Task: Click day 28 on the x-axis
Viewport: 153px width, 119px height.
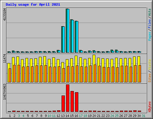Action: [x=130, y=116]
